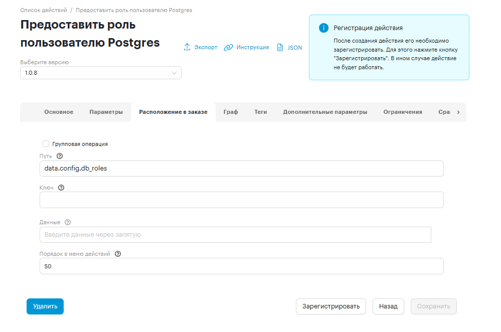Screen dimensions: 501x332
Task: Click the Выберите версию label
Action: coord(45,62)
